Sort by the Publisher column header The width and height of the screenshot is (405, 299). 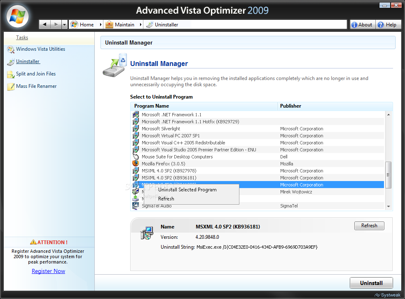coord(335,106)
